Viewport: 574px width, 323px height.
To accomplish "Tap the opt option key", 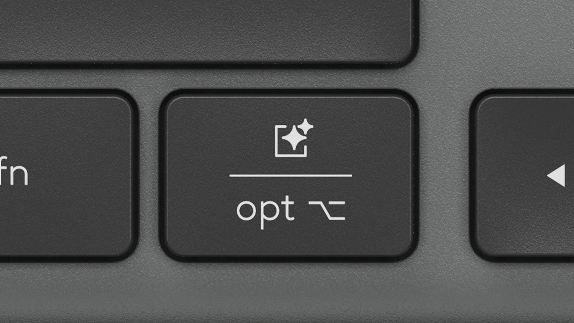I will click(x=289, y=176).
